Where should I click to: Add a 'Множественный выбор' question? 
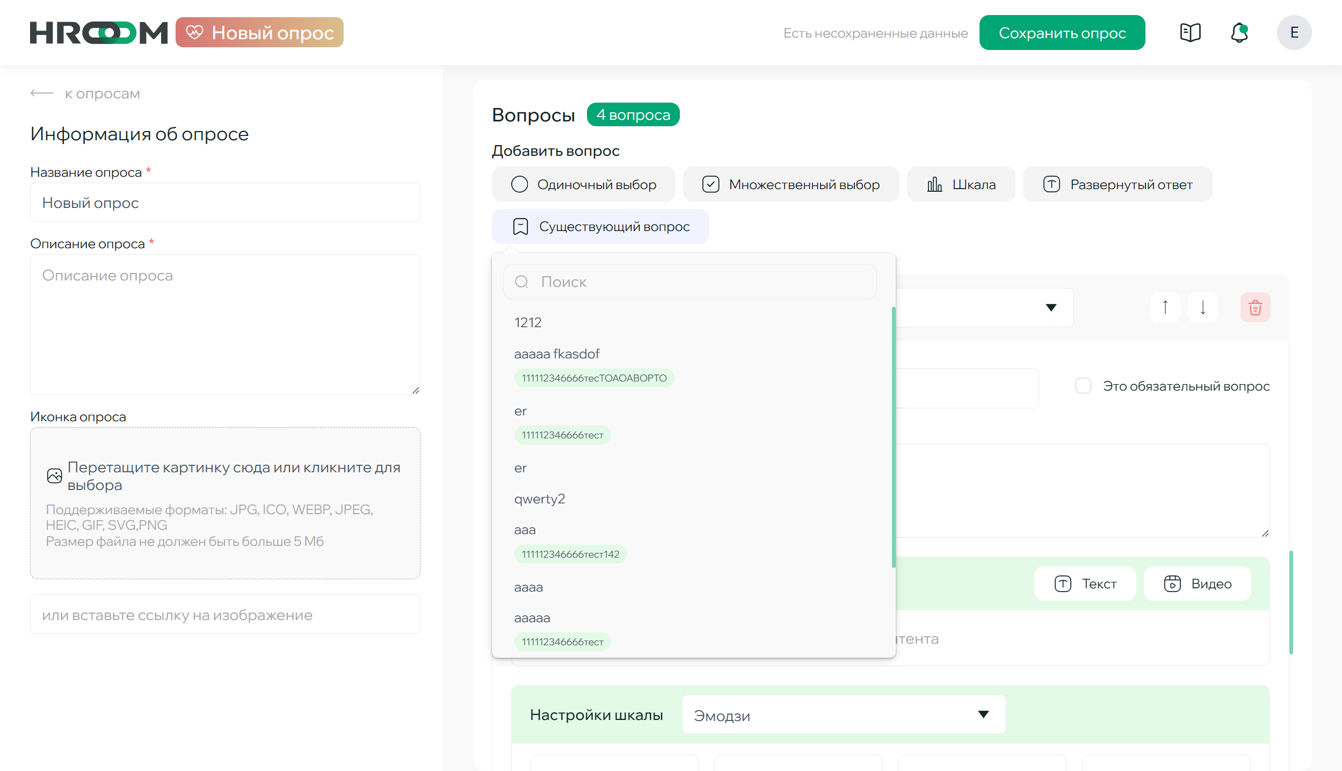click(790, 184)
